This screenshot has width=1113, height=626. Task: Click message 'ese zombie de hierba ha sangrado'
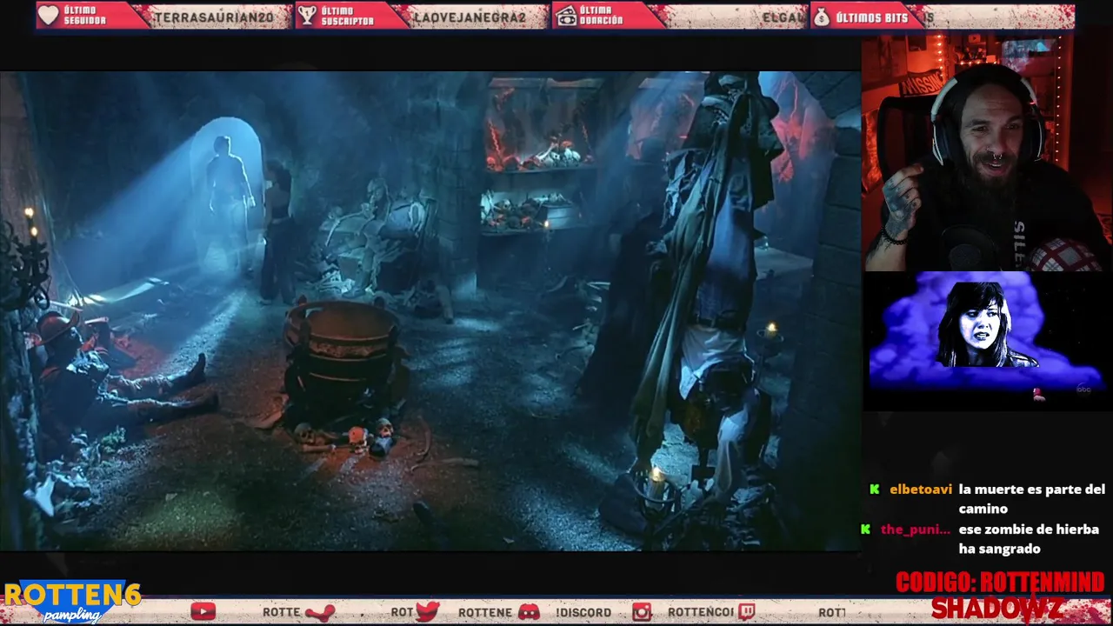1029,539
